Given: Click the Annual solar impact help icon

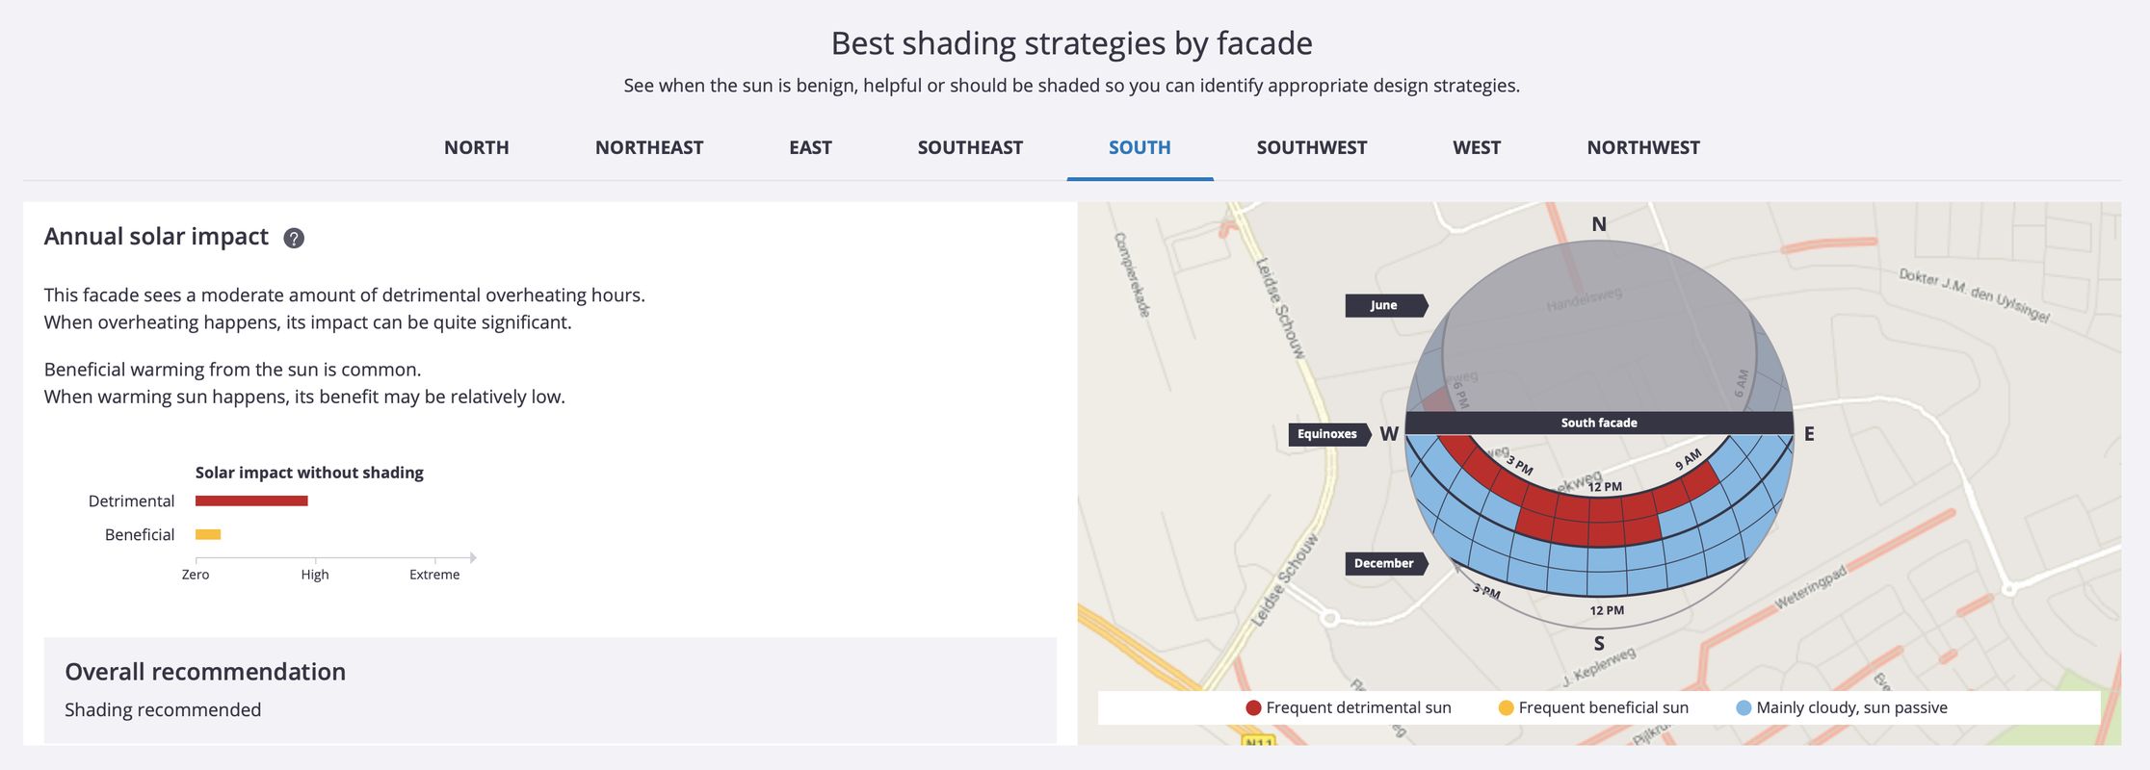Looking at the screenshot, I should (x=294, y=239).
